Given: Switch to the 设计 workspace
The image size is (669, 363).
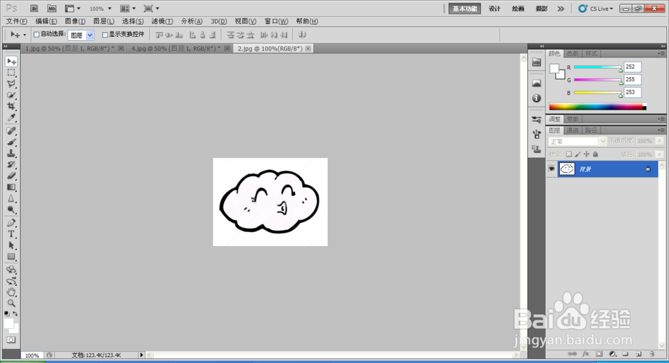Looking at the screenshot, I should [494, 9].
